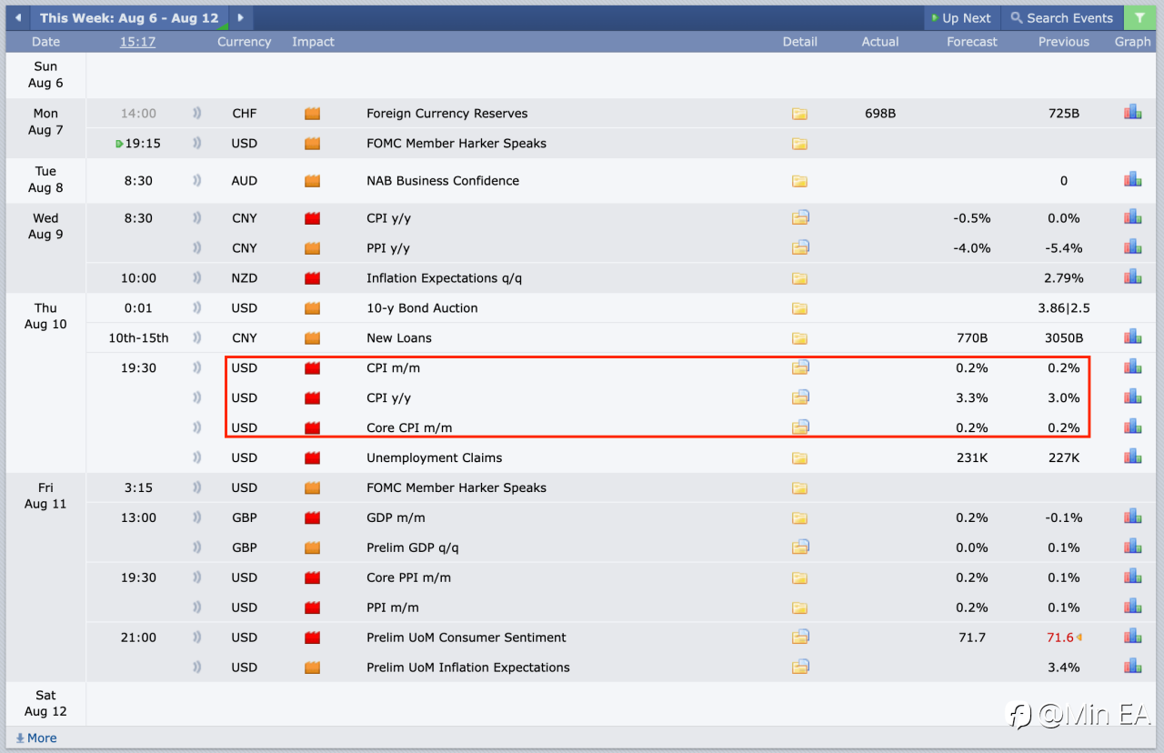Go to next week with right arrow
Image resolution: width=1164 pixels, height=753 pixels.
(x=240, y=18)
